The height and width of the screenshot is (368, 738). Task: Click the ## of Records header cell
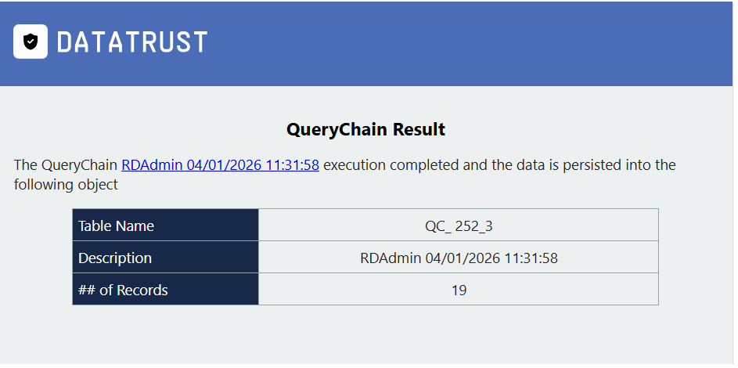pos(166,290)
